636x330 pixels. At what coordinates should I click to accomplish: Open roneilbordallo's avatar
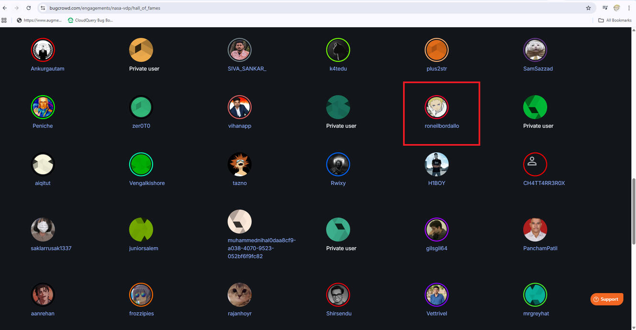[x=437, y=107]
